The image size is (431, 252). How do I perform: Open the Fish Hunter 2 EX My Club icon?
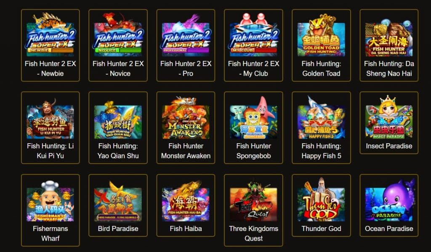click(253, 34)
